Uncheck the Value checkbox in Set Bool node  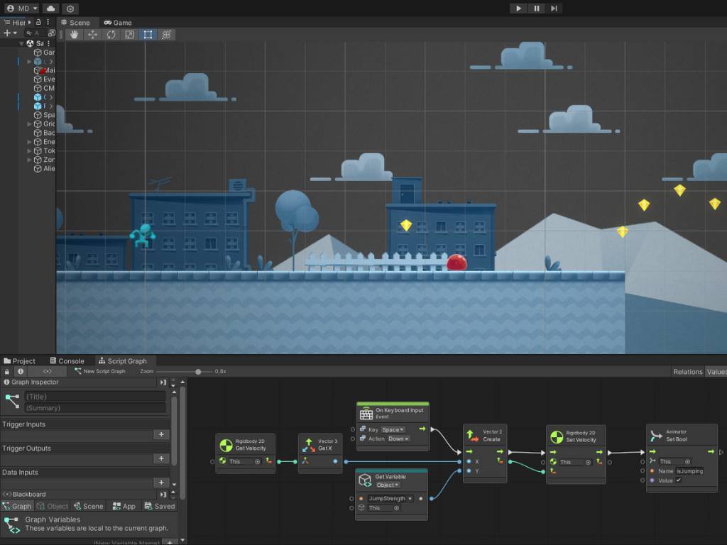(x=678, y=480)
